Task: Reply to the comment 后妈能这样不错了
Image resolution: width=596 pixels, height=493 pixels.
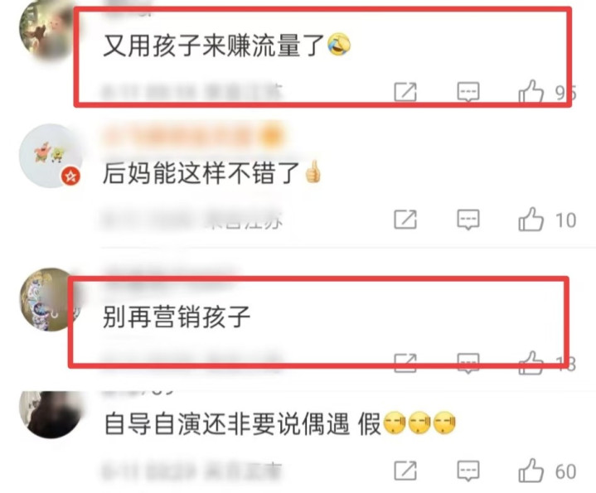Action: click(x=468, y=219)
